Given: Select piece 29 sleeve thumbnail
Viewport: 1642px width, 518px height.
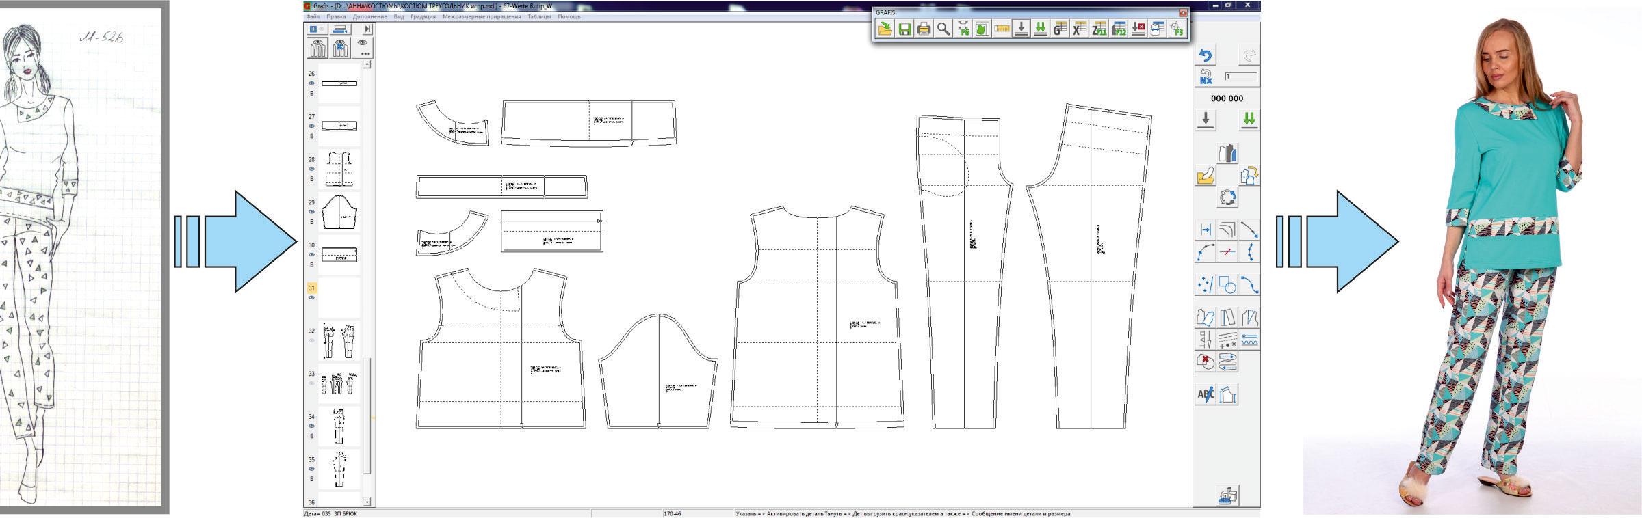Looking at the screenshot, I should 339,211.
